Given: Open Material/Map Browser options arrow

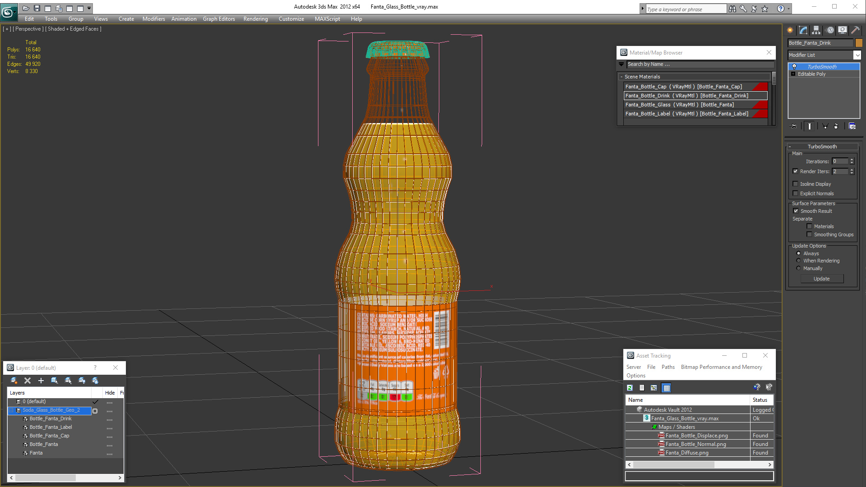Looking at the screenshot, I should [x=622, y=64].
